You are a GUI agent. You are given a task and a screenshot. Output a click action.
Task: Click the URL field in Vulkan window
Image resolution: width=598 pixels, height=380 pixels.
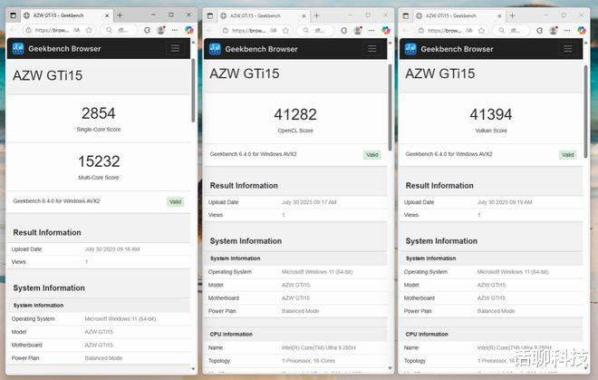click(x=451, y=30)
